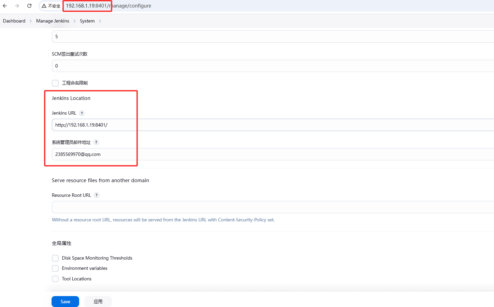Expand chevron after System breadcrumb

(x=100, y=21)
